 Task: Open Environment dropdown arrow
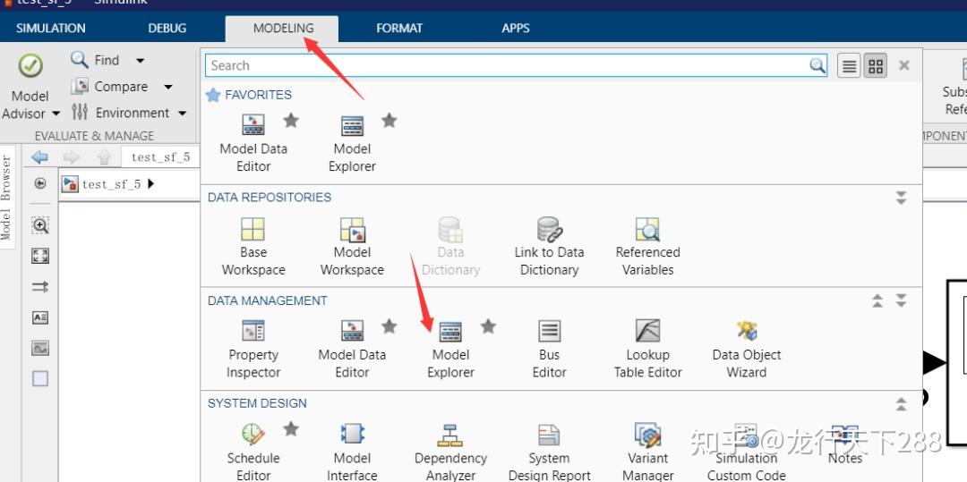coord(182,114)
